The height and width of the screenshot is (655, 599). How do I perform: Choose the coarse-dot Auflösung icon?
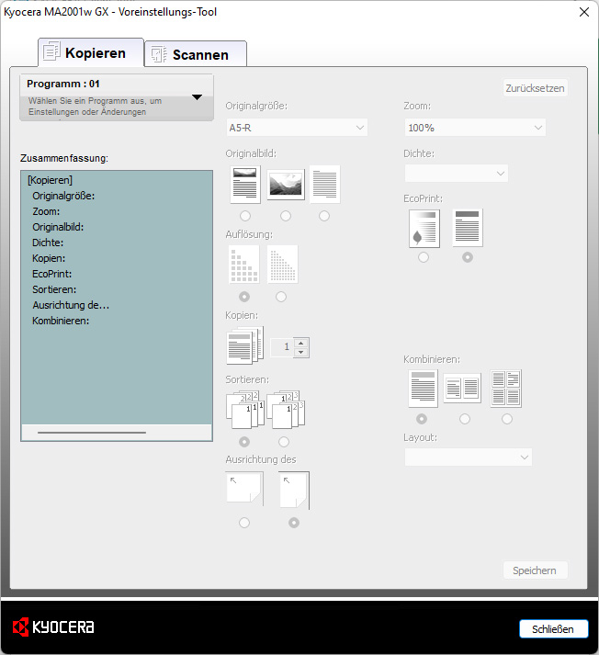coord(244,265)
